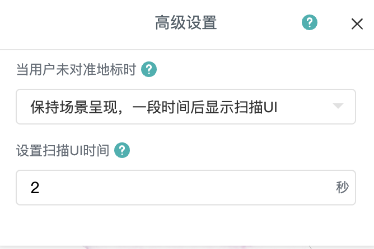Click the 高级设置 title text

click(x=186, y=23)
